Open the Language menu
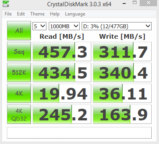159x144 pixels. (x=75, y=14)
